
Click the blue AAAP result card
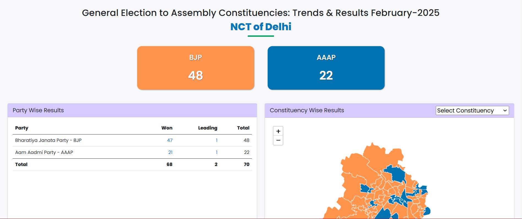[326, 68]
